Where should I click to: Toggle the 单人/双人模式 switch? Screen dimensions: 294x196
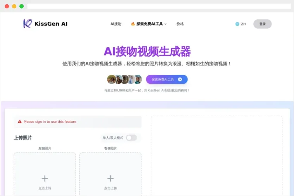click(x=131, y=138)
